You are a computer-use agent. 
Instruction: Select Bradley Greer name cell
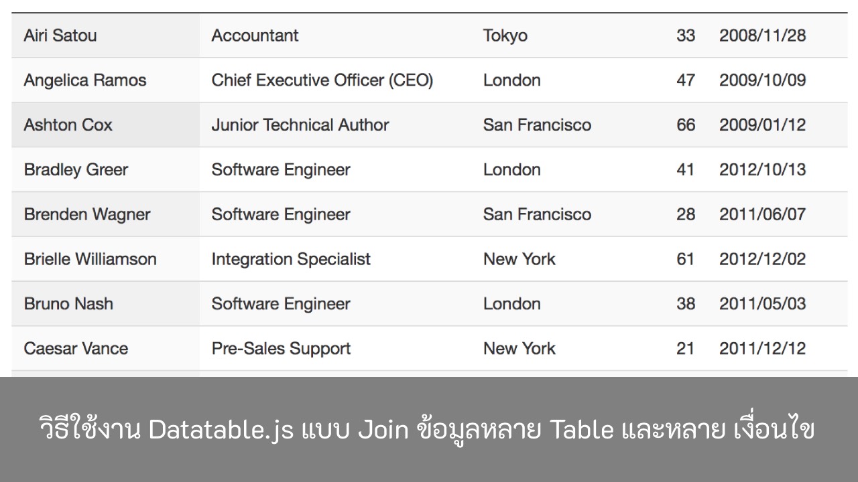[105, 170]
